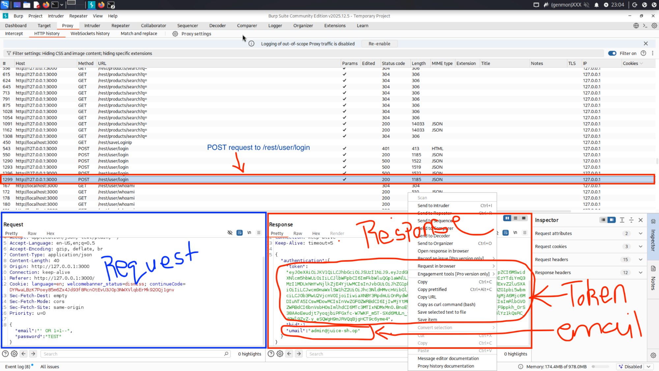Open Event log (8) in status bar
This screenshot has width=659, height=371.
18,366
